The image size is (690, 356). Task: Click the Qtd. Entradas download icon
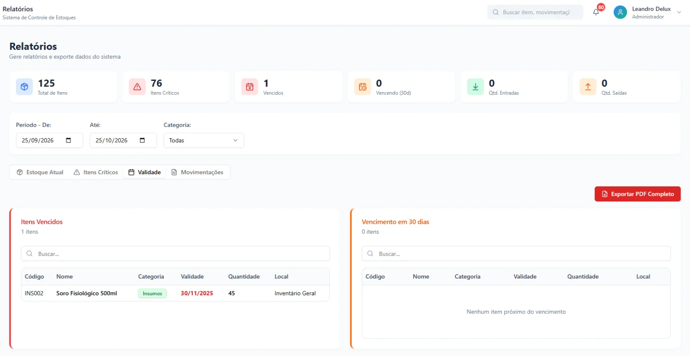[x=475, y=87]
